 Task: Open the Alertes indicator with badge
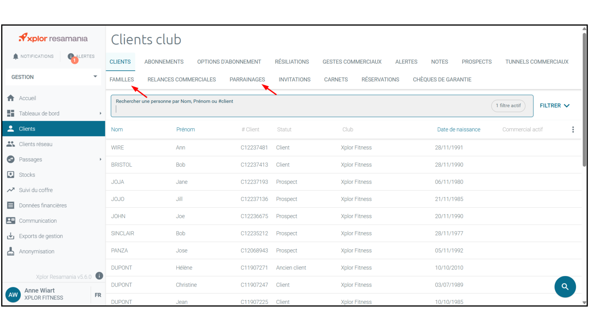coord(71,56)
